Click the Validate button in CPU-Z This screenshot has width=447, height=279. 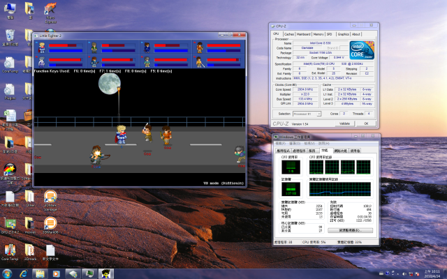click(344, 123)
